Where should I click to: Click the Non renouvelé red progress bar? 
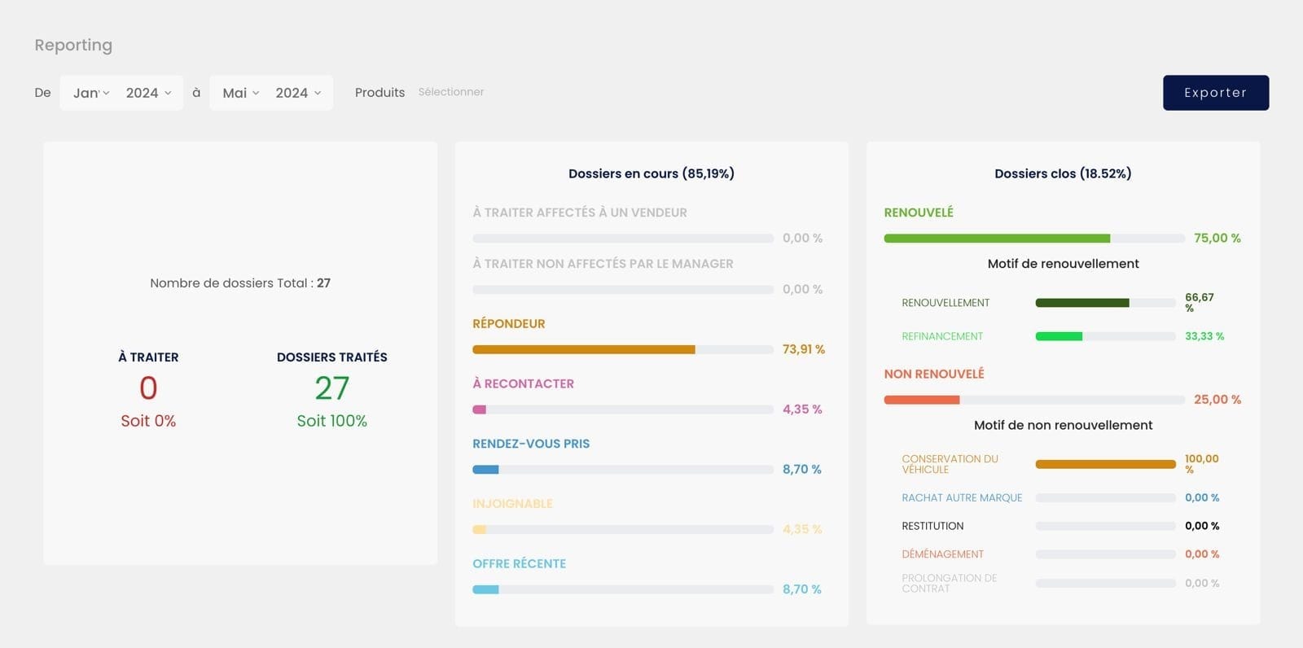pos(1033,400)
